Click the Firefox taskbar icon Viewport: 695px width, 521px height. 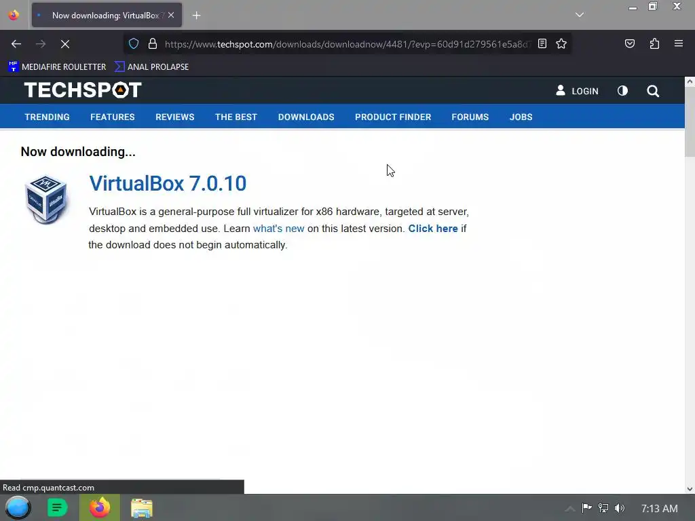[x=100, y=507]
